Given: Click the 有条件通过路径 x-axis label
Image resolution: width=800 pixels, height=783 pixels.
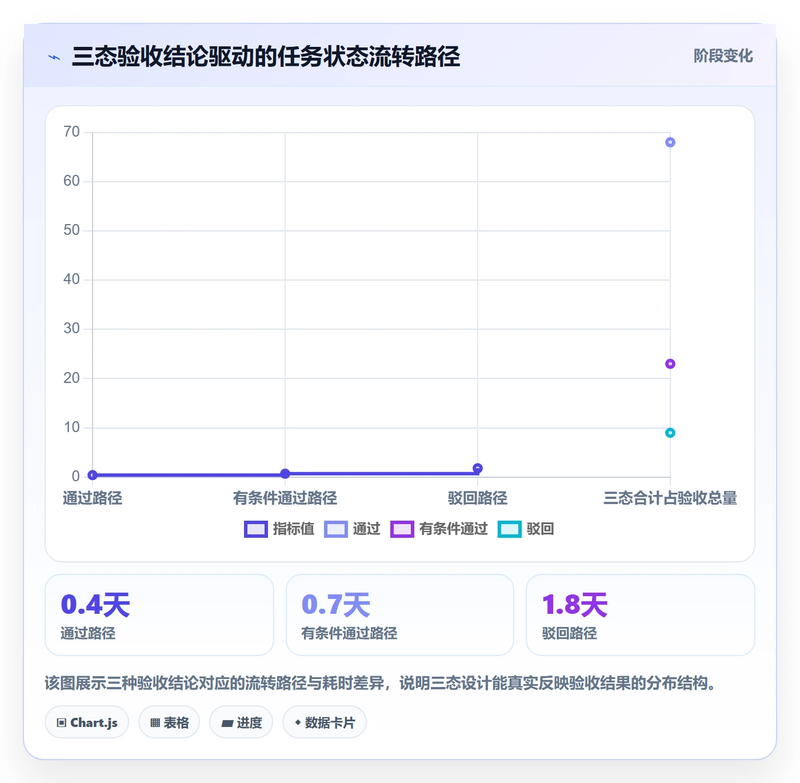Looking at the screenshot, I should [285, 498].
